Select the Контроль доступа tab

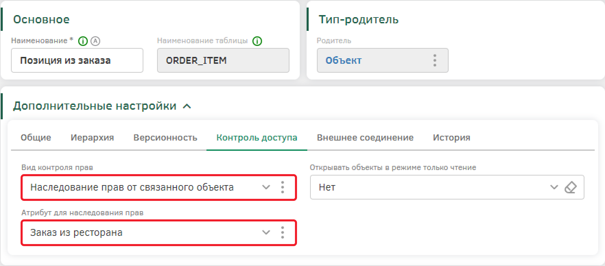[257, 138]
